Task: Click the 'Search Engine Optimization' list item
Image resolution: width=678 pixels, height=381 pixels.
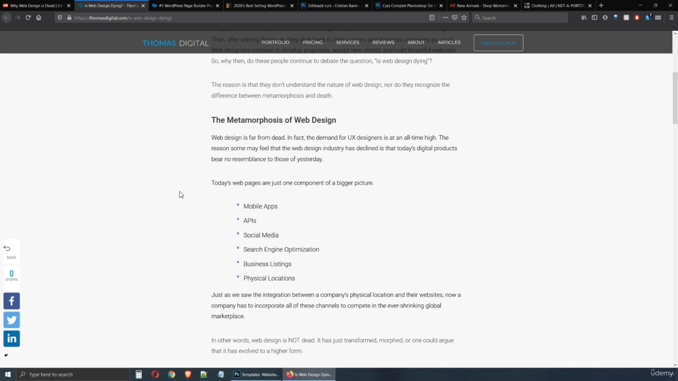Action: point(281,249)
